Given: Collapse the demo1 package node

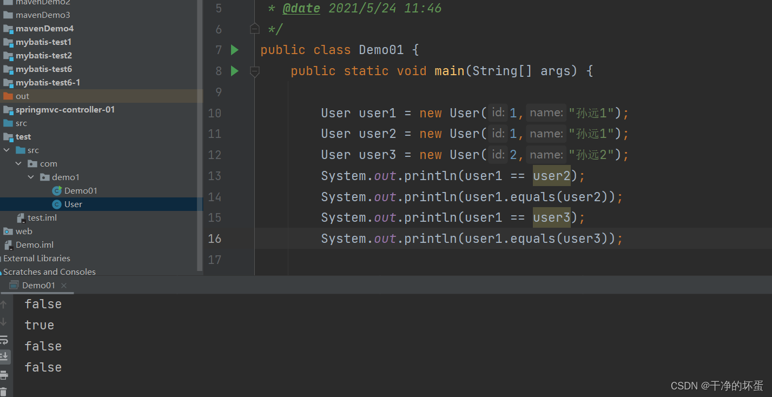Looking at the screenshot, I should click(x=30, y=177).
